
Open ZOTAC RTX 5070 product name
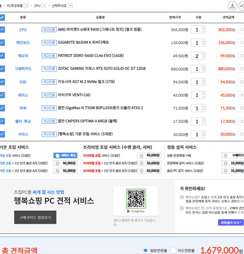click(102, 69)
